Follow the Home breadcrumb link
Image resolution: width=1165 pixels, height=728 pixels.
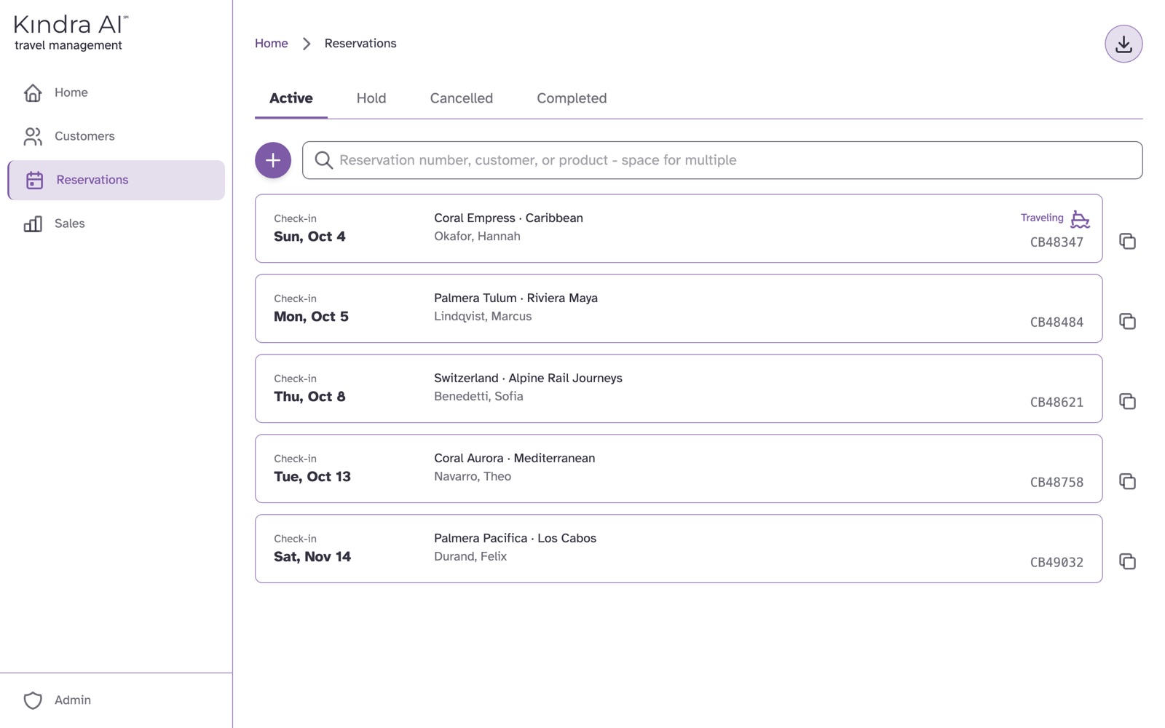(272, 44)
